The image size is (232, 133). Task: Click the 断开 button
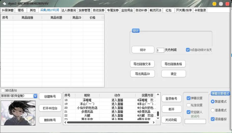[x=172, y=109]
